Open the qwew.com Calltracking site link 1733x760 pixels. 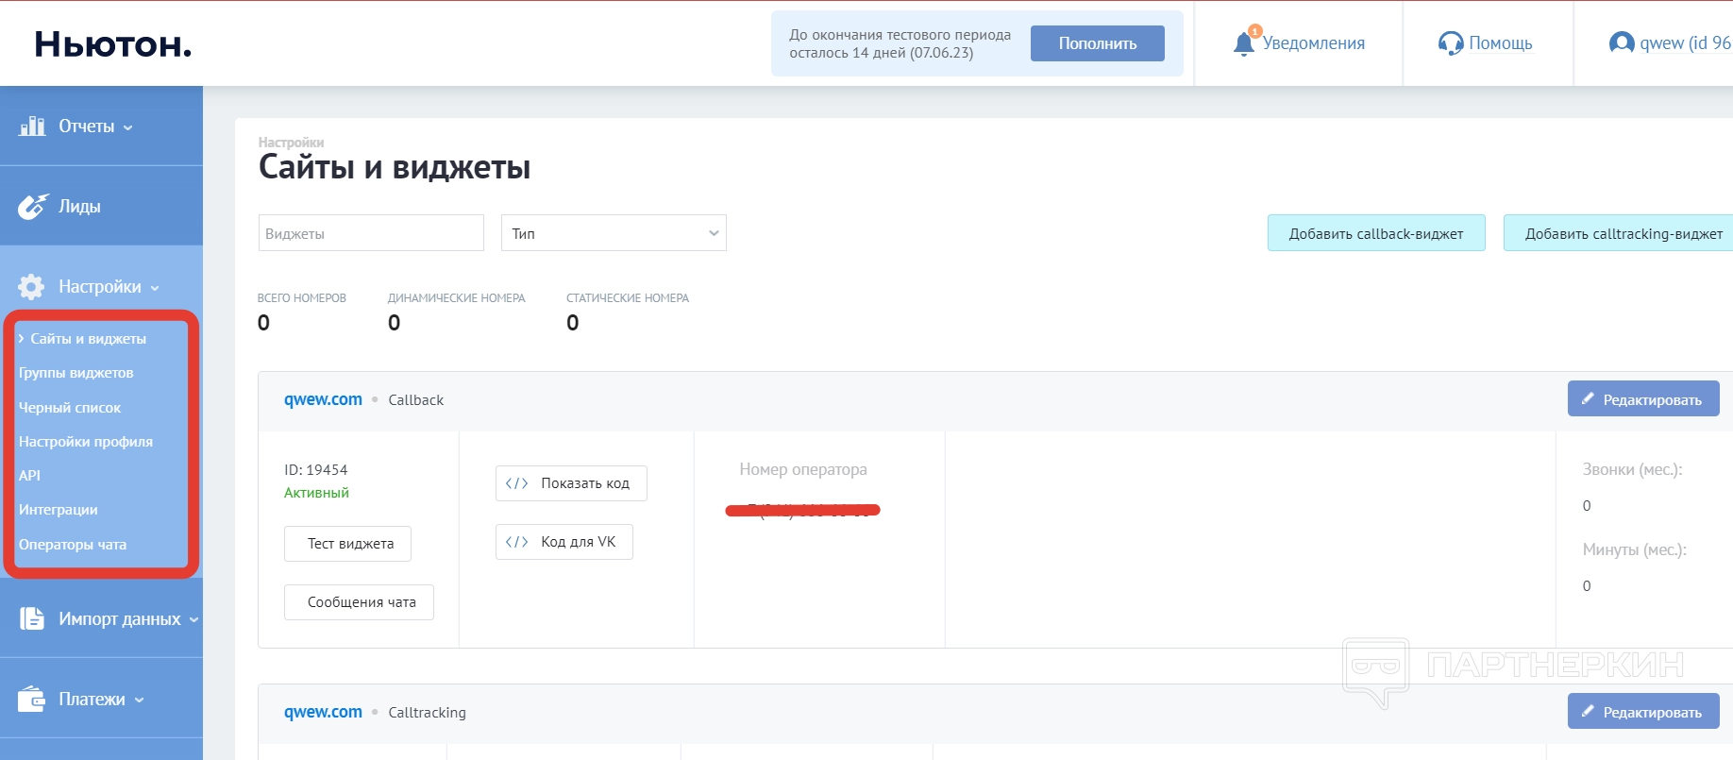click(x=323, y=712)
